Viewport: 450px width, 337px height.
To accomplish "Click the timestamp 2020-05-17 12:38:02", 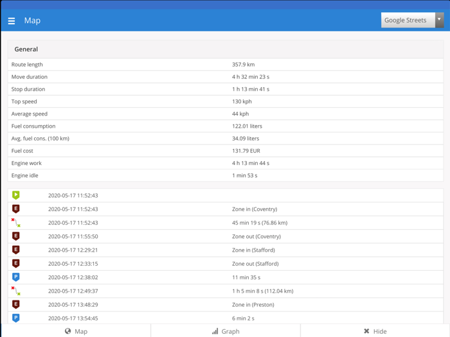I will pyautogui.click(x=73, y=277).
